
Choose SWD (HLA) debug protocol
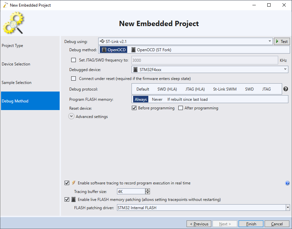pos(167,89)
